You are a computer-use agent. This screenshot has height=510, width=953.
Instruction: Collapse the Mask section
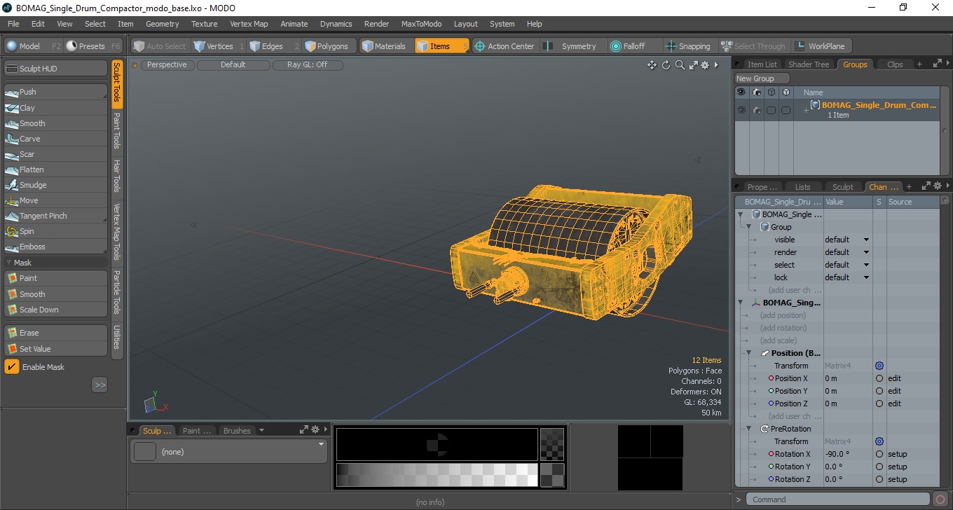(x=8, y=263)
